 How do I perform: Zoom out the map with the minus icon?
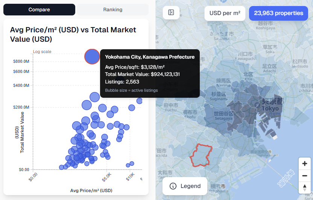tap(305, 176)
